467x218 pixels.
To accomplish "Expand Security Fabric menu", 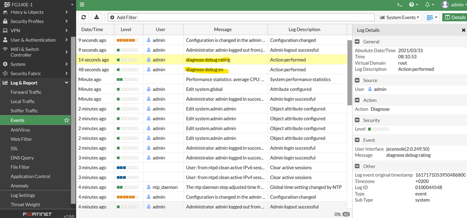I will (35, 74).
